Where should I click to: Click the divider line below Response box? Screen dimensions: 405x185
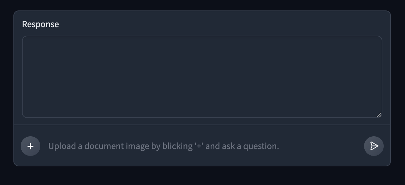tap(202, 125)
